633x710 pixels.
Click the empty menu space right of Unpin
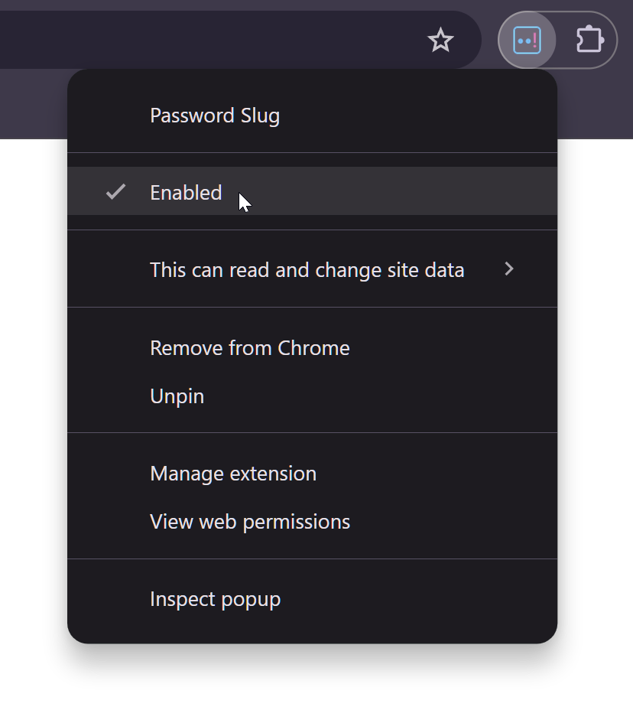(x=382, y=396)
